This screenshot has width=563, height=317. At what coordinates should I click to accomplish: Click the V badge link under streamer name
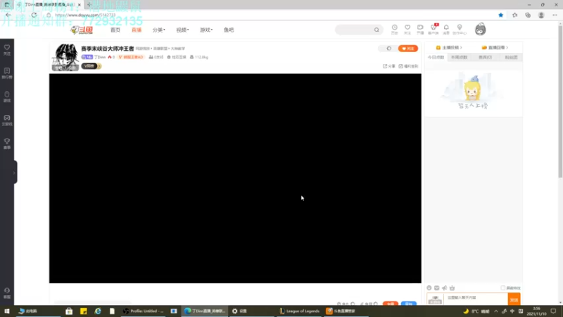[91, 66]
